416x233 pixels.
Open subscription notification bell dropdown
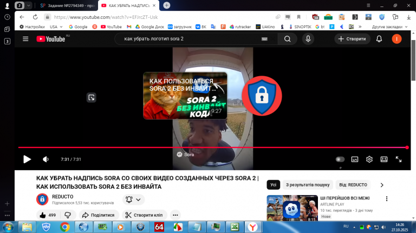(133, 199)
